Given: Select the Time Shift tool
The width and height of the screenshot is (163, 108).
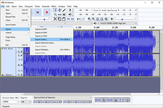Looking at the screenshot, I should tap(60, 15).
